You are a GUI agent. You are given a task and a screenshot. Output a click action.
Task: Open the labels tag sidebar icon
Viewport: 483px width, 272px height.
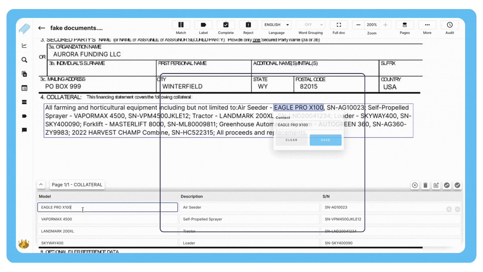point(24,116)
